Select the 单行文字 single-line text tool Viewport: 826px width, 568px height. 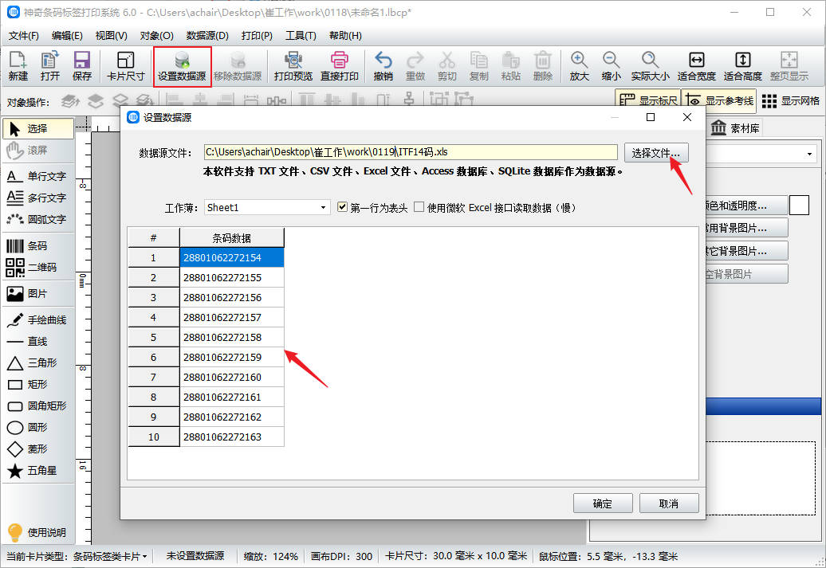[x=38, y=176]
